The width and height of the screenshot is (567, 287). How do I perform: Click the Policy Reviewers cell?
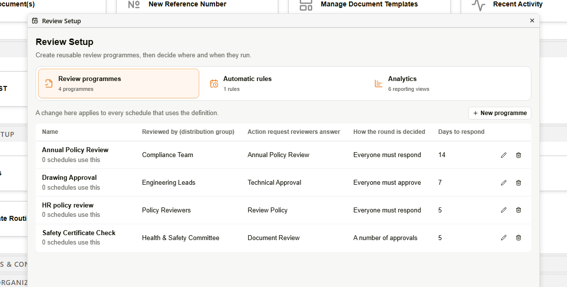tap(166, 210)
